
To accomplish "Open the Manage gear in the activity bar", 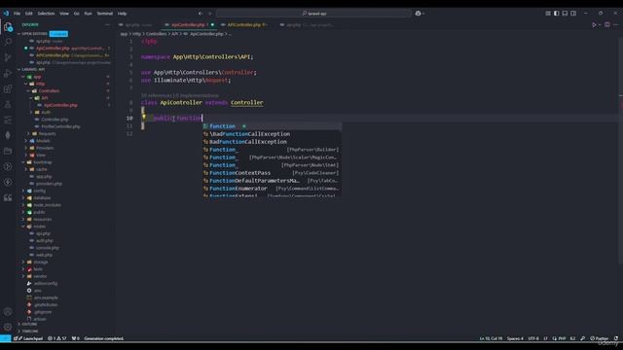I will [8, 327].
